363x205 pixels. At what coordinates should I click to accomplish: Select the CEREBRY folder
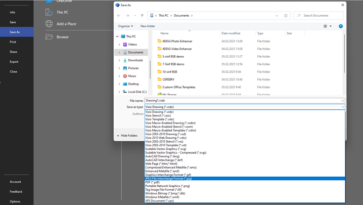click(x=168, y=79)
